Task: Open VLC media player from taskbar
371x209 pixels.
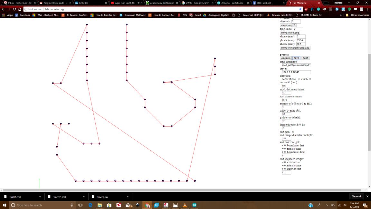Action: [x=185, y=205]
